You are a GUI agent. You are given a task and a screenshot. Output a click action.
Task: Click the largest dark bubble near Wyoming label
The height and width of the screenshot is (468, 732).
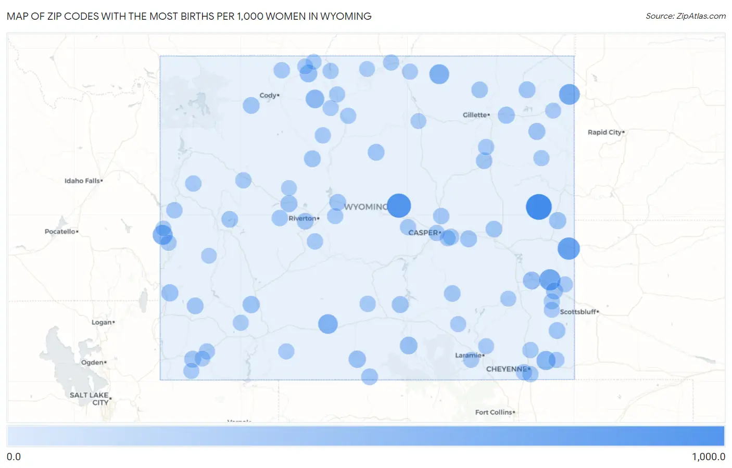[399, 205]
